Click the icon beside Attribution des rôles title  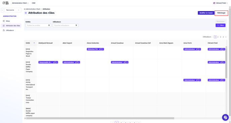[26, 13]
